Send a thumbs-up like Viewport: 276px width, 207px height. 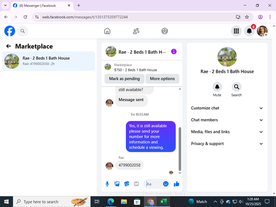click(176, 184)
